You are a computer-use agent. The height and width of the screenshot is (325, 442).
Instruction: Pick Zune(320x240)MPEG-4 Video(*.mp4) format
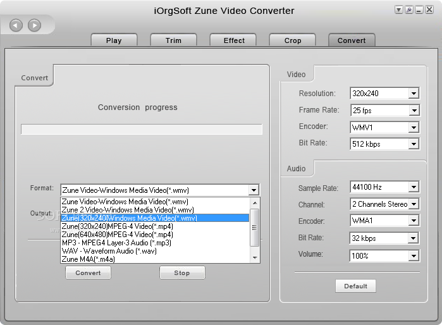pos(155,226)
